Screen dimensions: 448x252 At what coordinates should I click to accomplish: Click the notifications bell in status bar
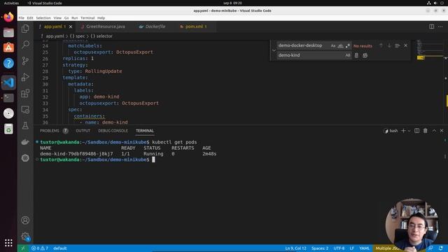(441, 248)
